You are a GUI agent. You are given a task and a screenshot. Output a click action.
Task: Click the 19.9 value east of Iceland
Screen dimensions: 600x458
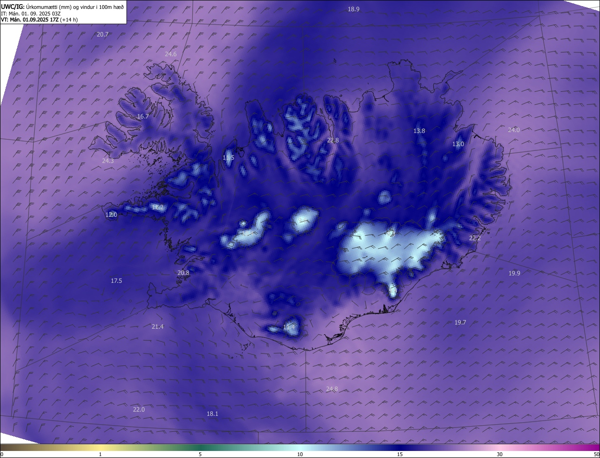[x=514, y=273]
